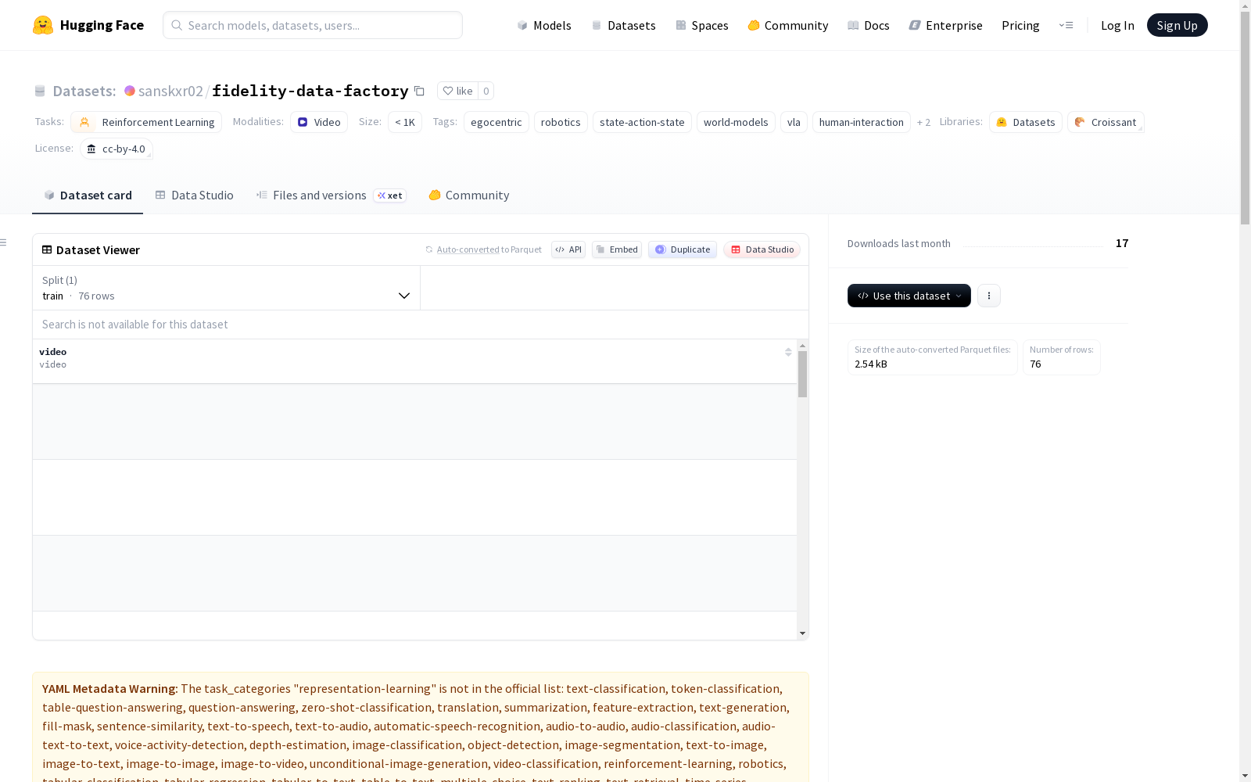
Task: Open Enterprise in the navigation
Action: tap(946, 25)
